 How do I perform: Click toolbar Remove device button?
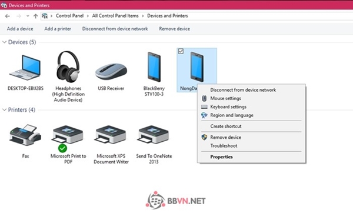(175, 29)
